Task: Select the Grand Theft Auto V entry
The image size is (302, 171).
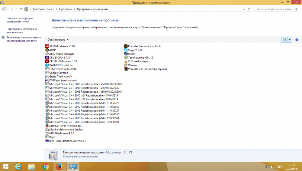Action: [x=59, y=77]
